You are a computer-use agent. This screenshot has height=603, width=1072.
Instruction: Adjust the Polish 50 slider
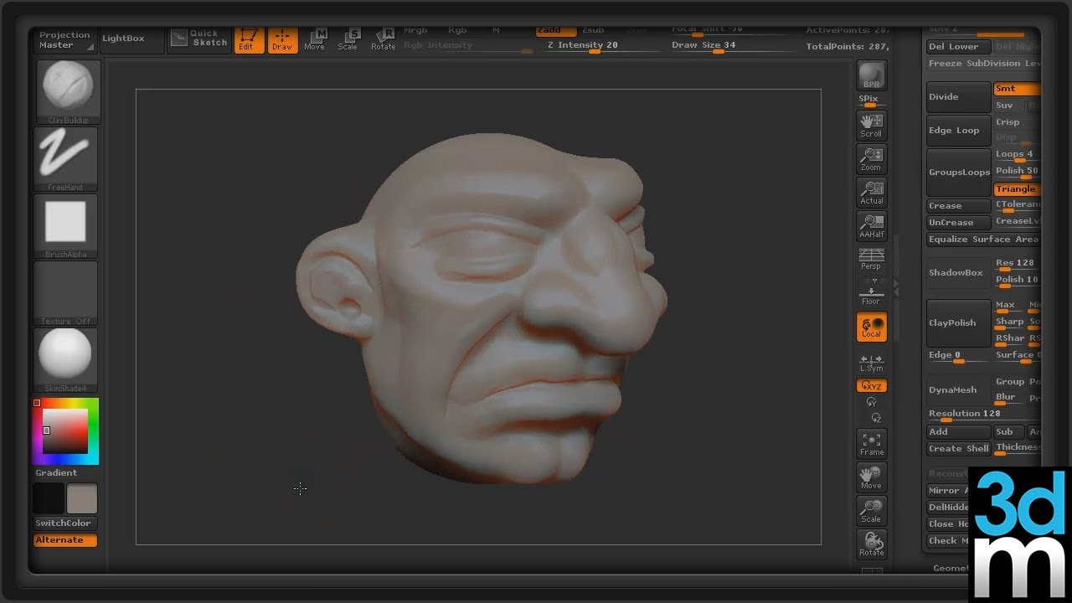coord(1017,172)
